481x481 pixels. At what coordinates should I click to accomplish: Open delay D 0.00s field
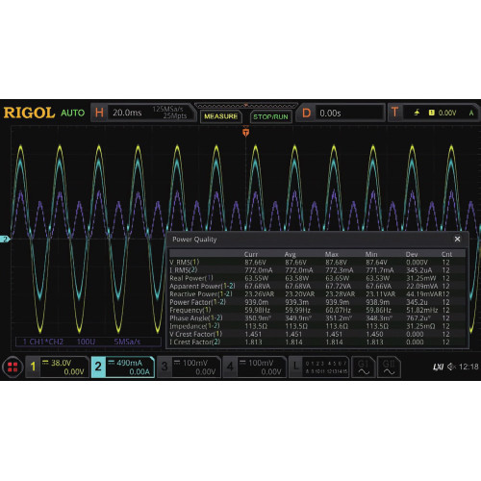coord(340,113)
